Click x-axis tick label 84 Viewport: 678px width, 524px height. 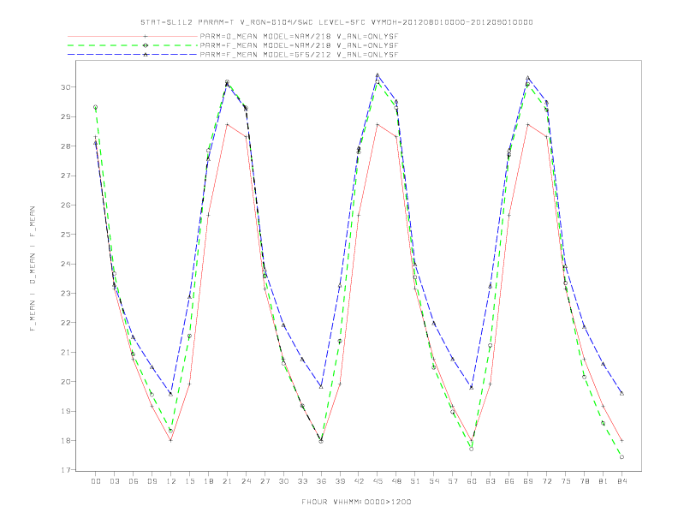pyautogui.click(x=621, y=481)
